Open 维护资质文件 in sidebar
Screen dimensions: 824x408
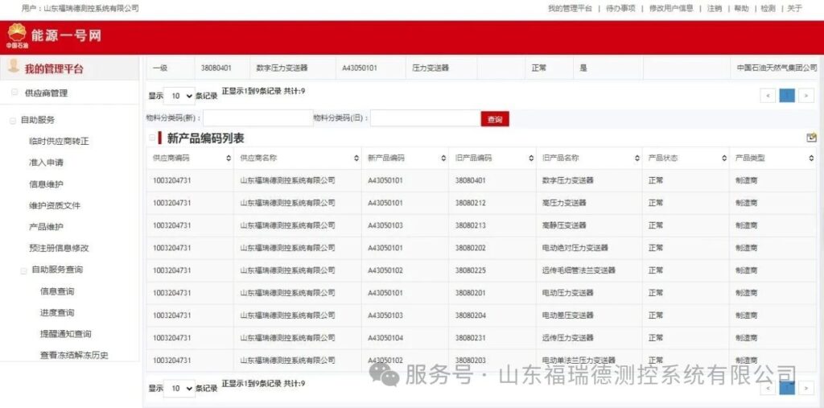55,205
